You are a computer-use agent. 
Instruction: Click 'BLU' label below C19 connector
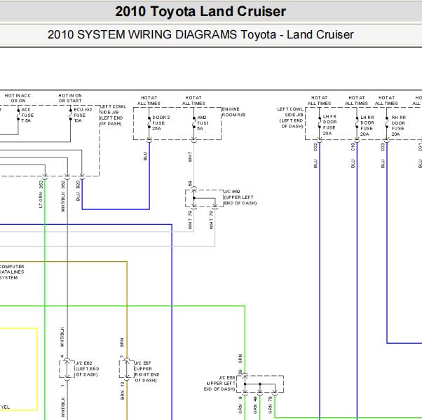click(353, 164)
